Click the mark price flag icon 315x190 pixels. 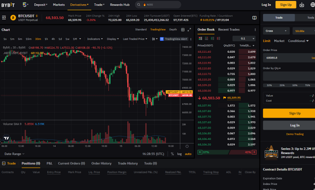click(225, 98)
